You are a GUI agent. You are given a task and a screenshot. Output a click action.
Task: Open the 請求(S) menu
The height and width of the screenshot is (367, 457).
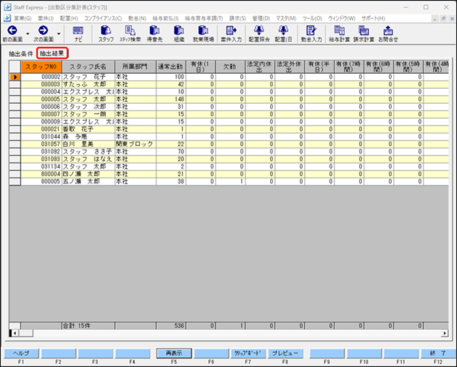(238, 18)
